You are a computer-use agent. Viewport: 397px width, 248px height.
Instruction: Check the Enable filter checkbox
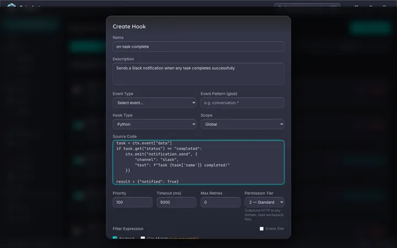pyautogui.click(x=261, y=229)
